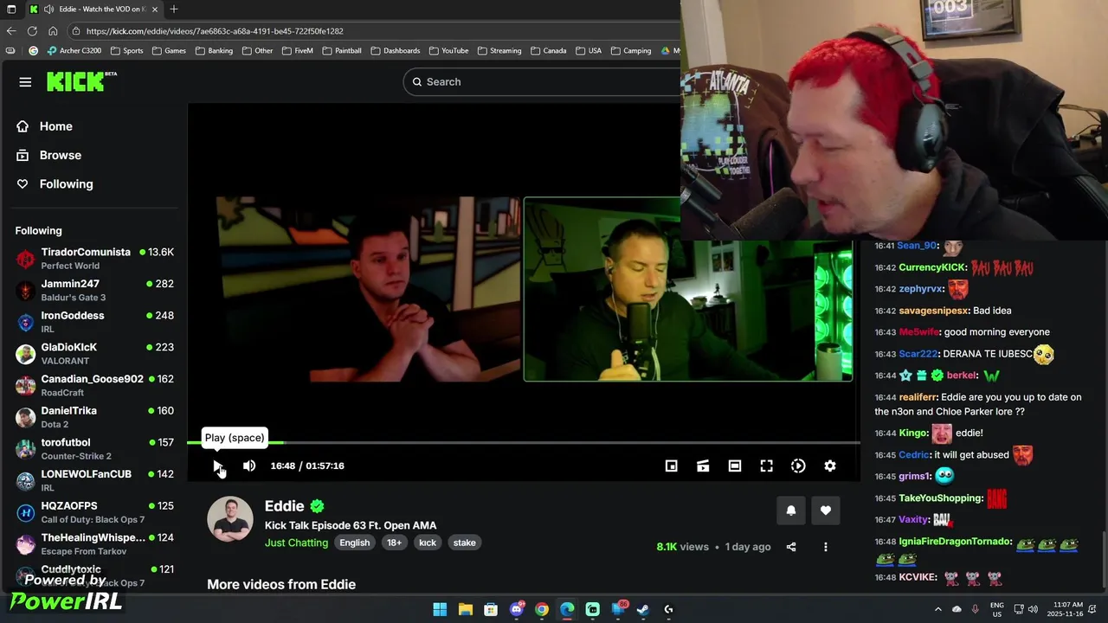The width and height of the screenshot is (1108, 623).
Task: Open Logitech G HUB from the taskbar
Action: pos(668,609)
